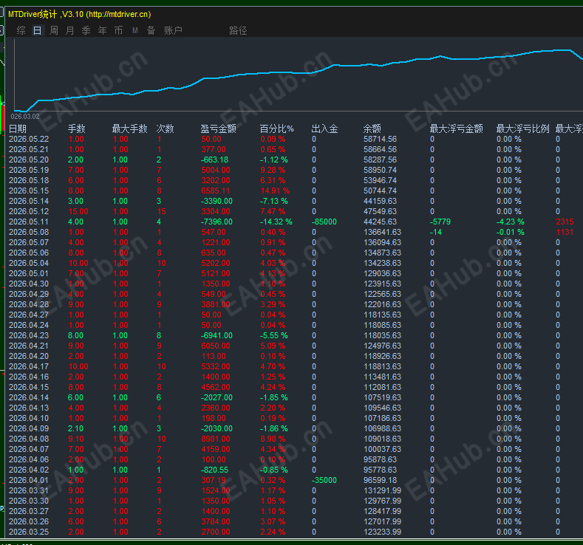Open the 周 weekly statistics tab
The width and height of the screenshot is (583, 545).
[54, 30]
